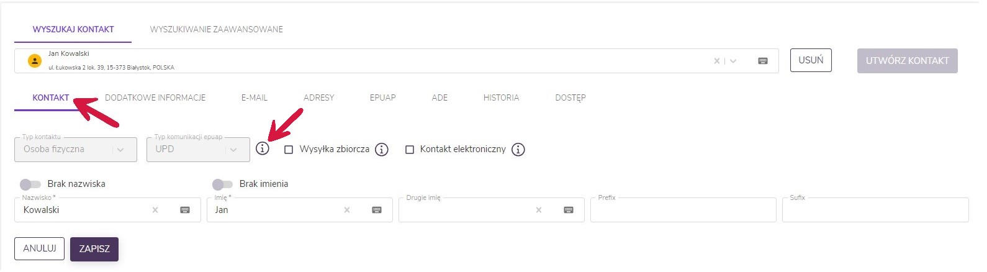Click the Utwórz kontakt button

[908, 61]
